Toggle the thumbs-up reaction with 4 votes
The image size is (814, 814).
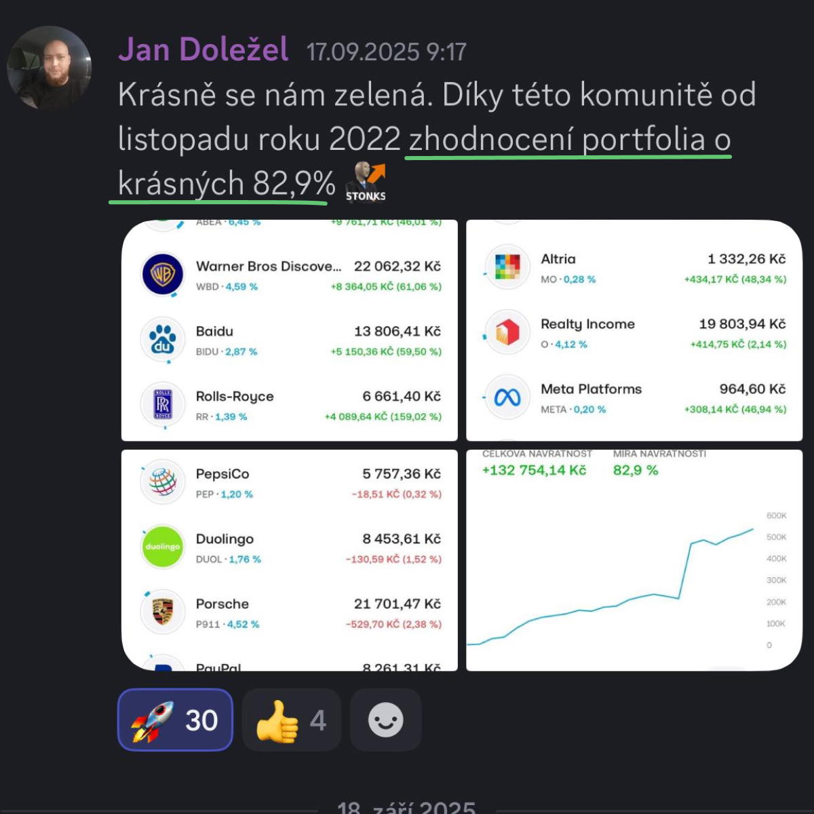[291, 720]
